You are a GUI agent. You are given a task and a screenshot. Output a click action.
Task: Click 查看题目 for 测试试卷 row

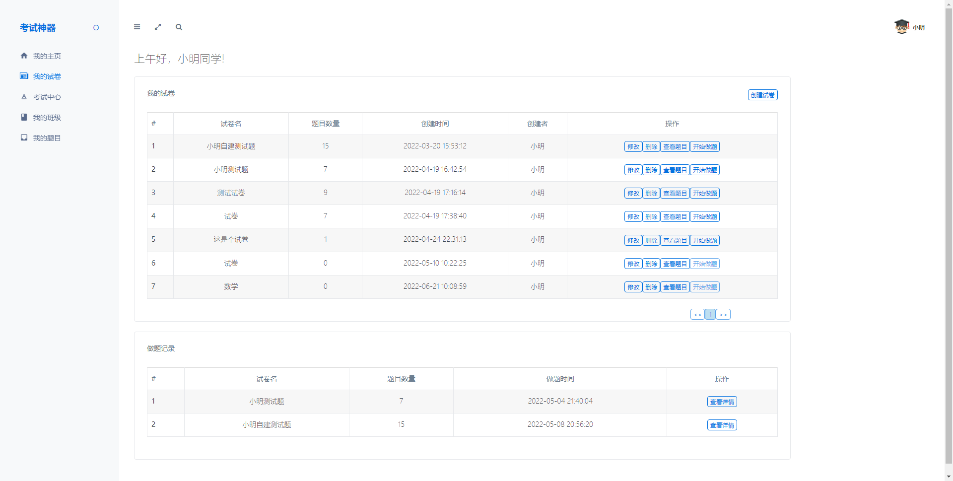point(675,193)
